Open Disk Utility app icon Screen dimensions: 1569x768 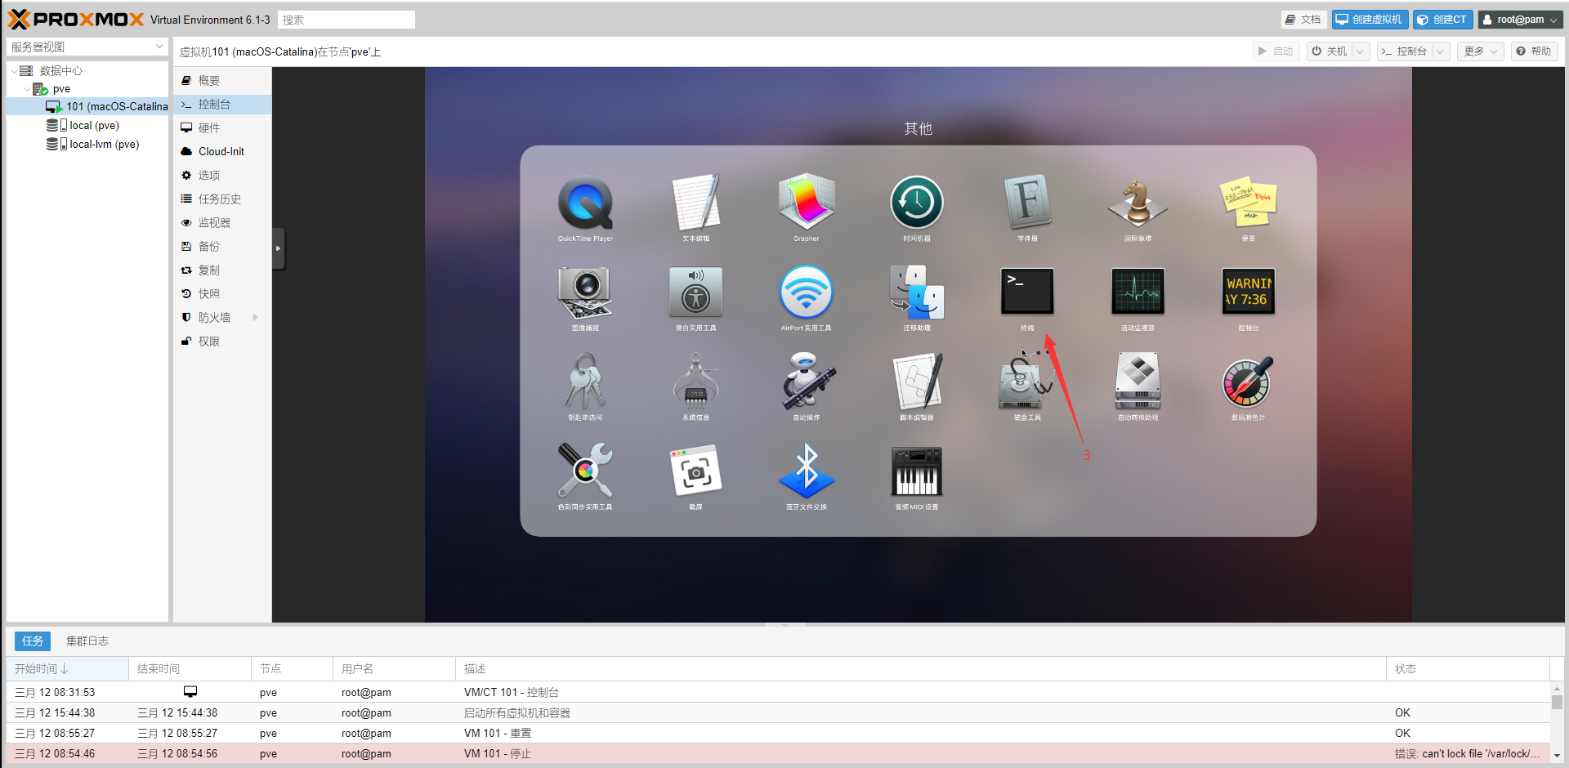(x=1027, y=382)
